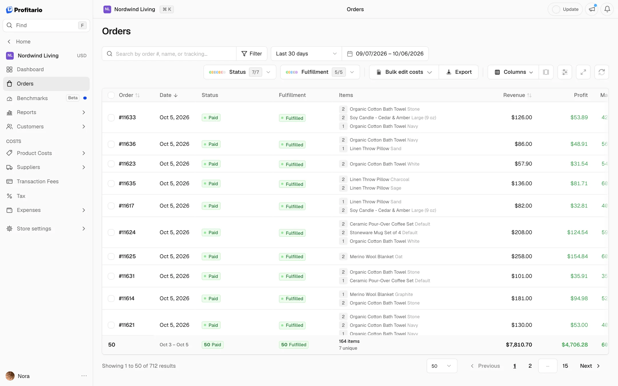Check the box for order #11633
This screenshot has height=386, width=618.
(x=111, y=118)
